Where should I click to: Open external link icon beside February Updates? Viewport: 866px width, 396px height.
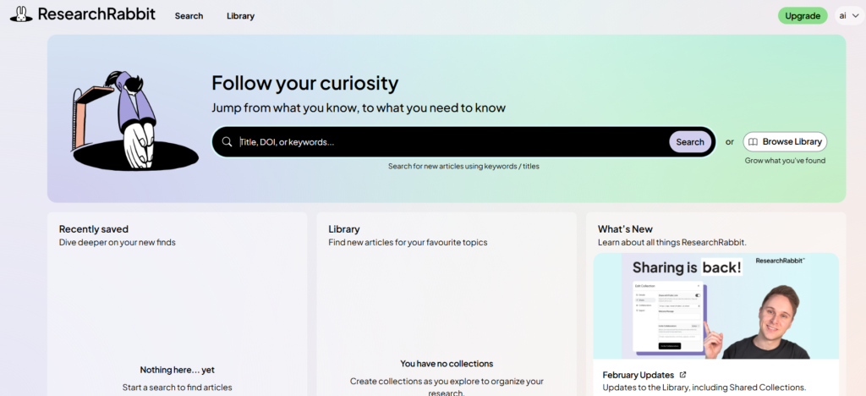pos(683,375)
